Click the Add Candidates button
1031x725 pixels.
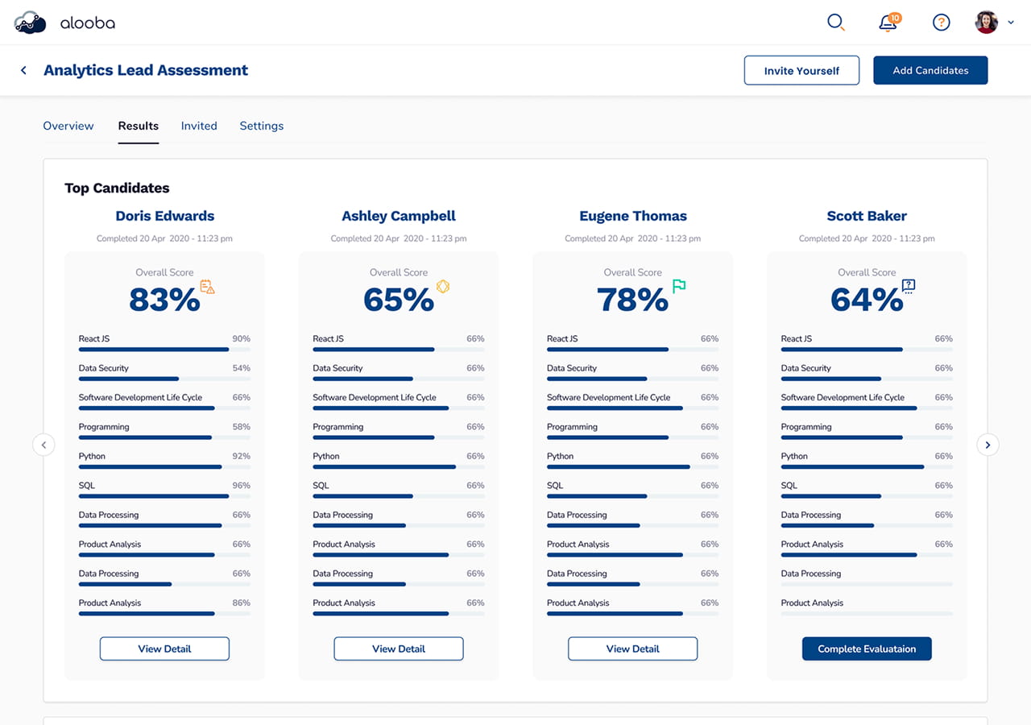click(x=930, y=70)
